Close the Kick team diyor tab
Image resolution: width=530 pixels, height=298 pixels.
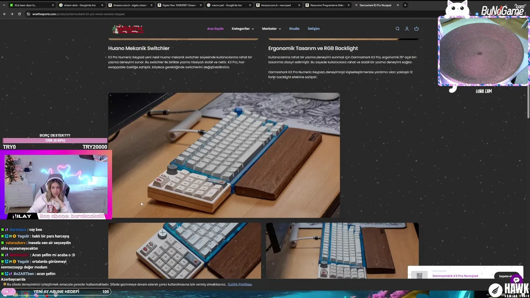(x=53, y=5)
